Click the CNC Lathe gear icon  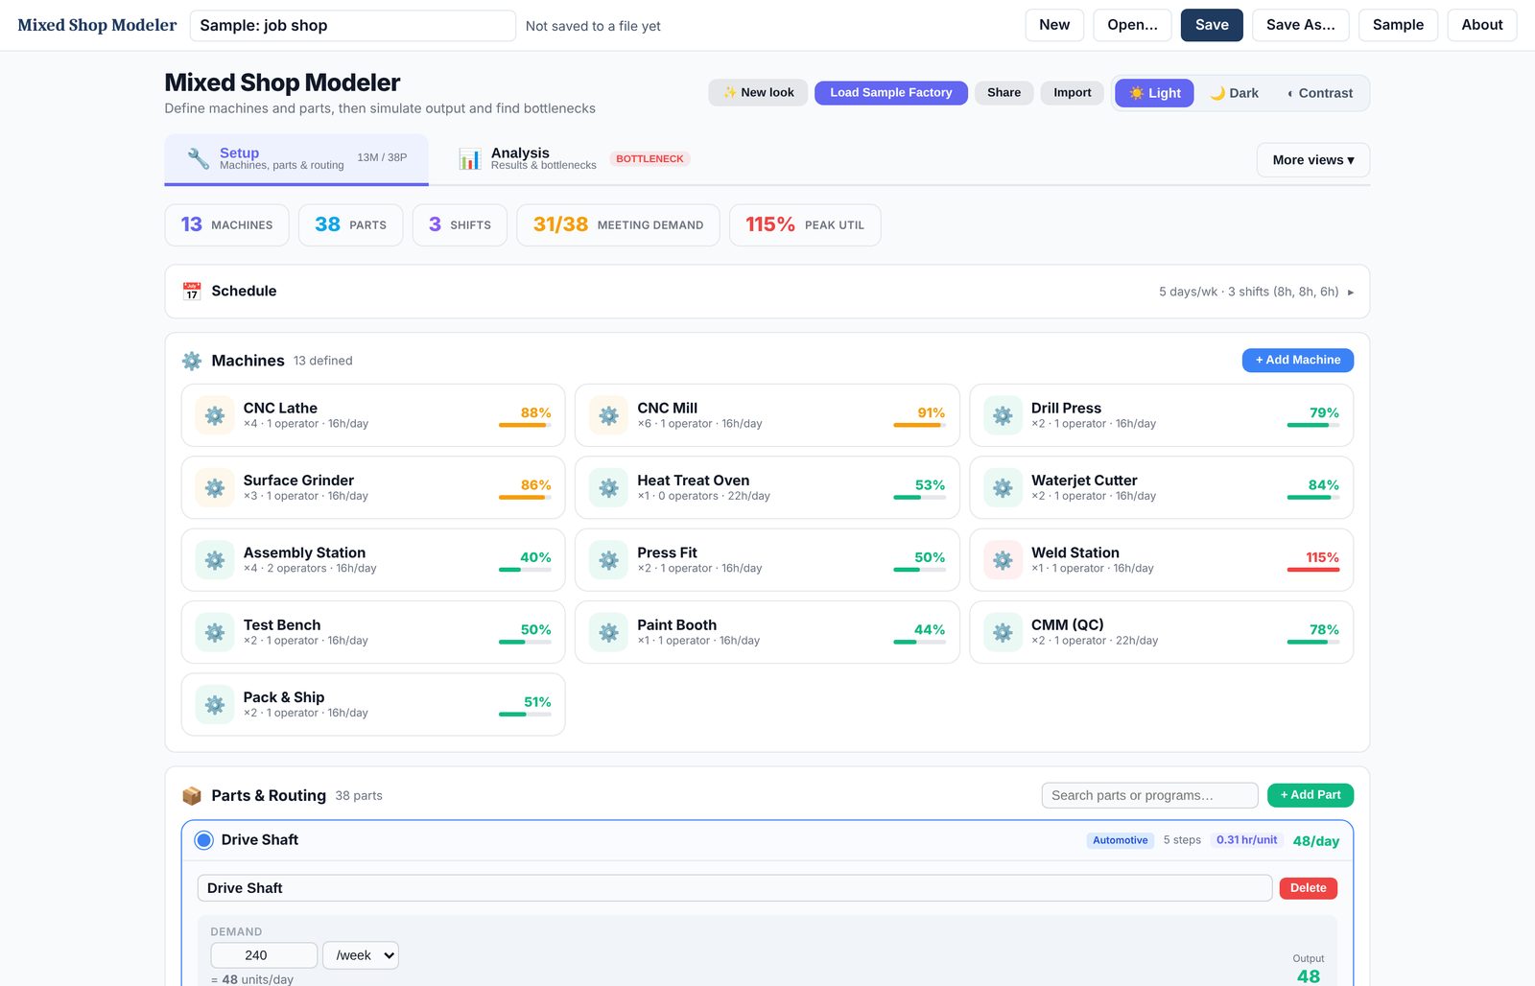point(215,415)
